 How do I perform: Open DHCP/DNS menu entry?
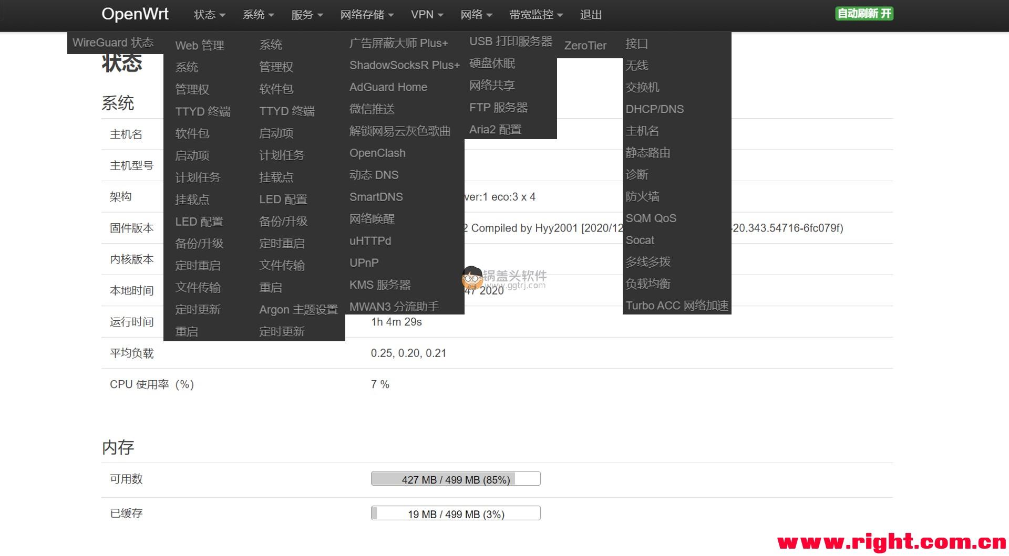click(x=655, y=109)
